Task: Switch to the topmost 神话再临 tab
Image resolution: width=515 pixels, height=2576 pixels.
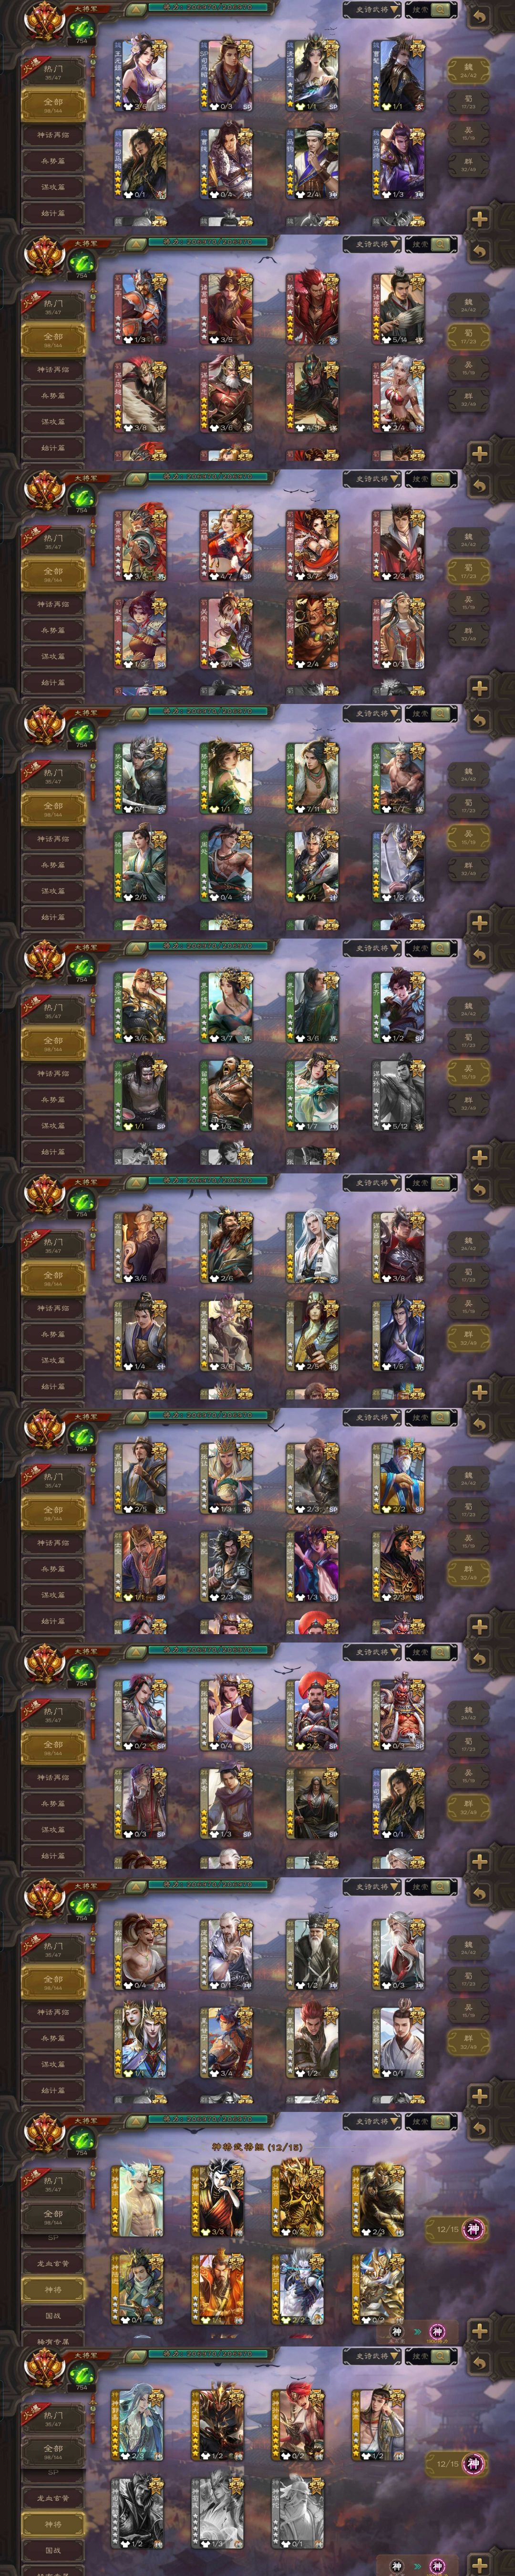Action: 53,135
